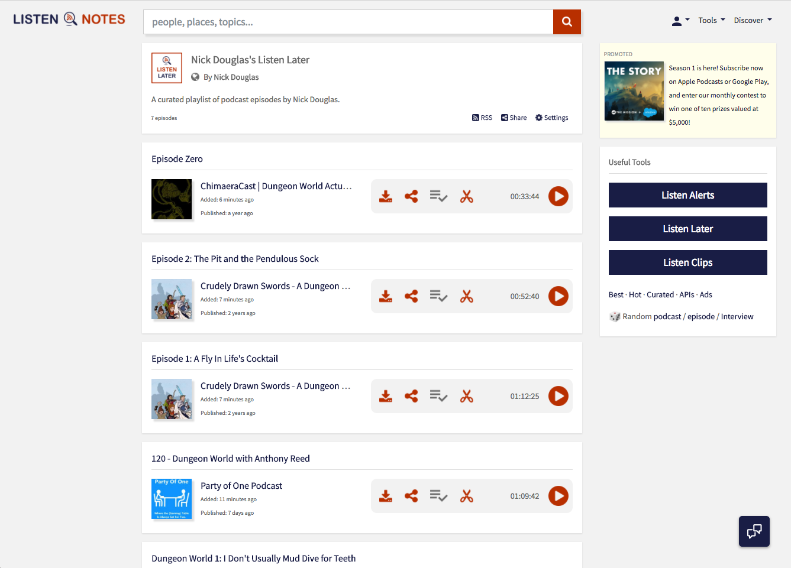Share this Listen Later playlist

click(x=514, y=118)
